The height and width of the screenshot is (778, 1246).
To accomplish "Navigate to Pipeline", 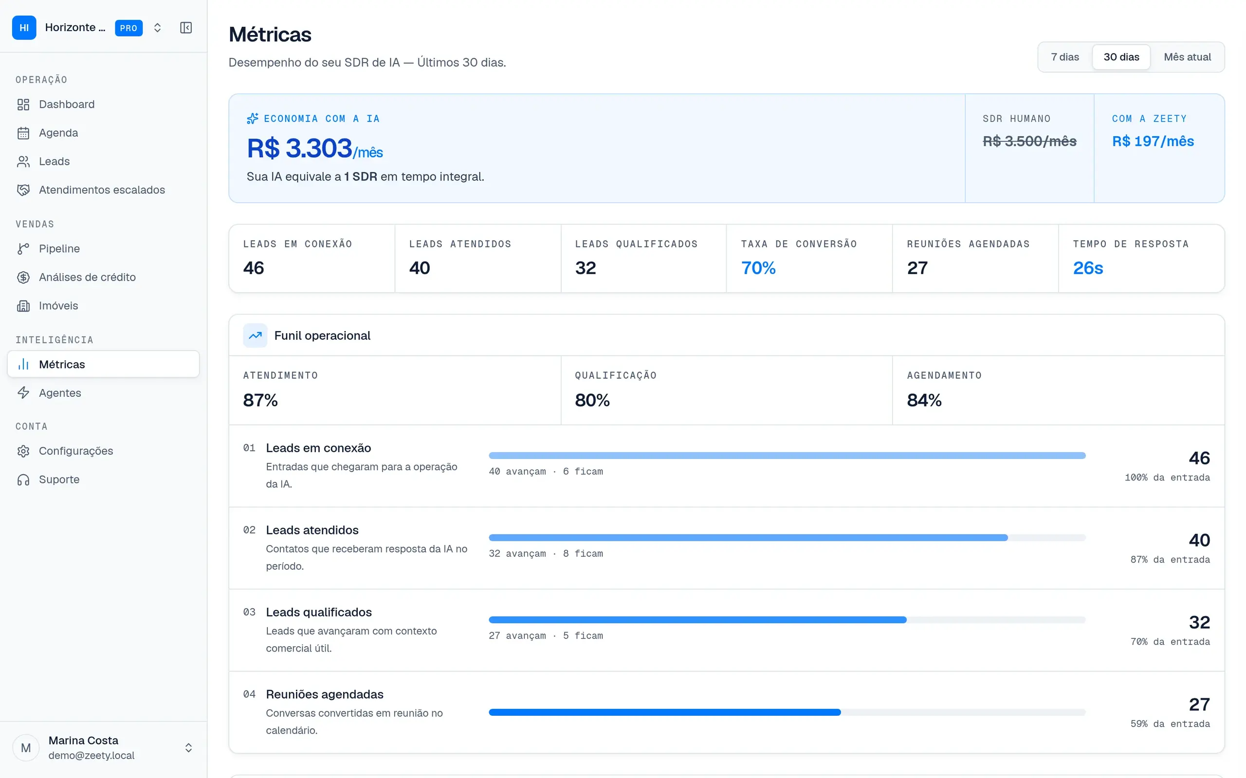I will click(104, 249).
